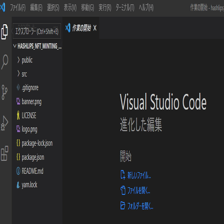This screenshot has height=224, width=224.
Task: Click the LICENSE file icon
Action: click(18, 116)
